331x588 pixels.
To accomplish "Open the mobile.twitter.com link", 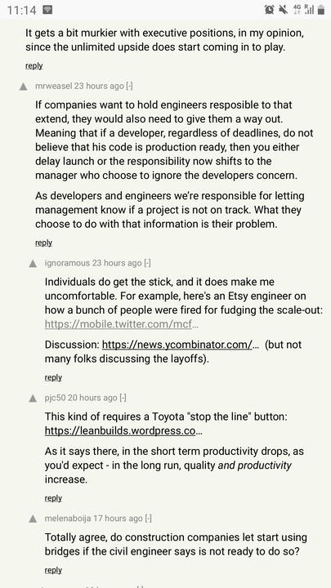I will point(122,324).
